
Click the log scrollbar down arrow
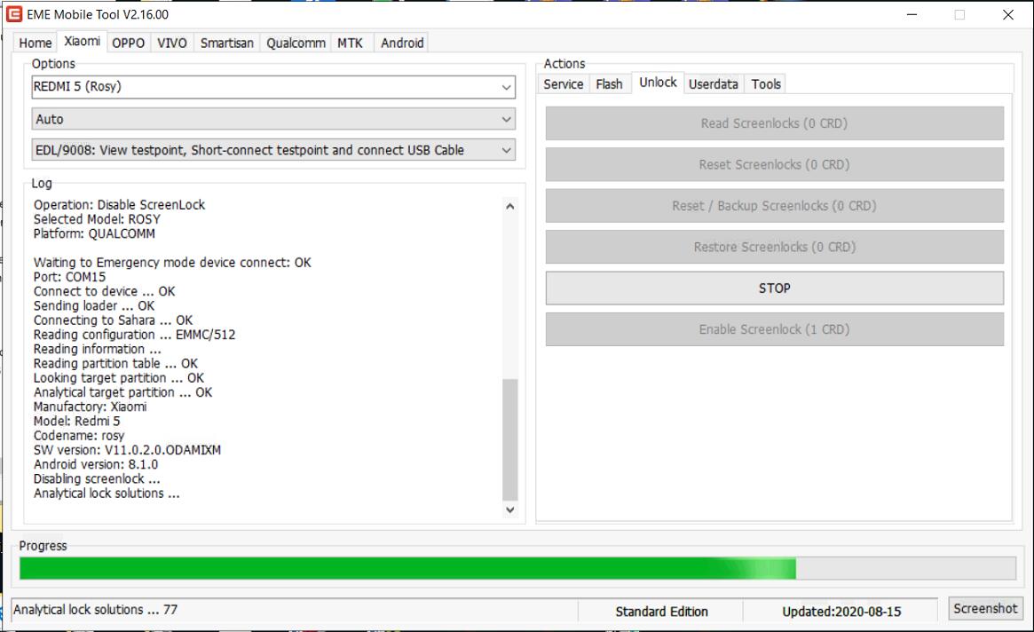pos(509,510)
